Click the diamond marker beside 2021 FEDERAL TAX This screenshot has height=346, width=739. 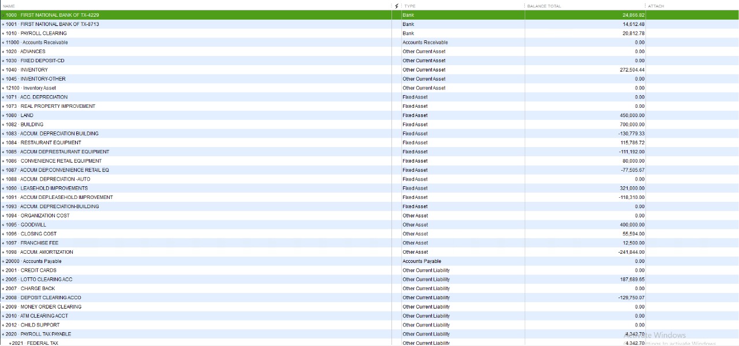point(10,343)
